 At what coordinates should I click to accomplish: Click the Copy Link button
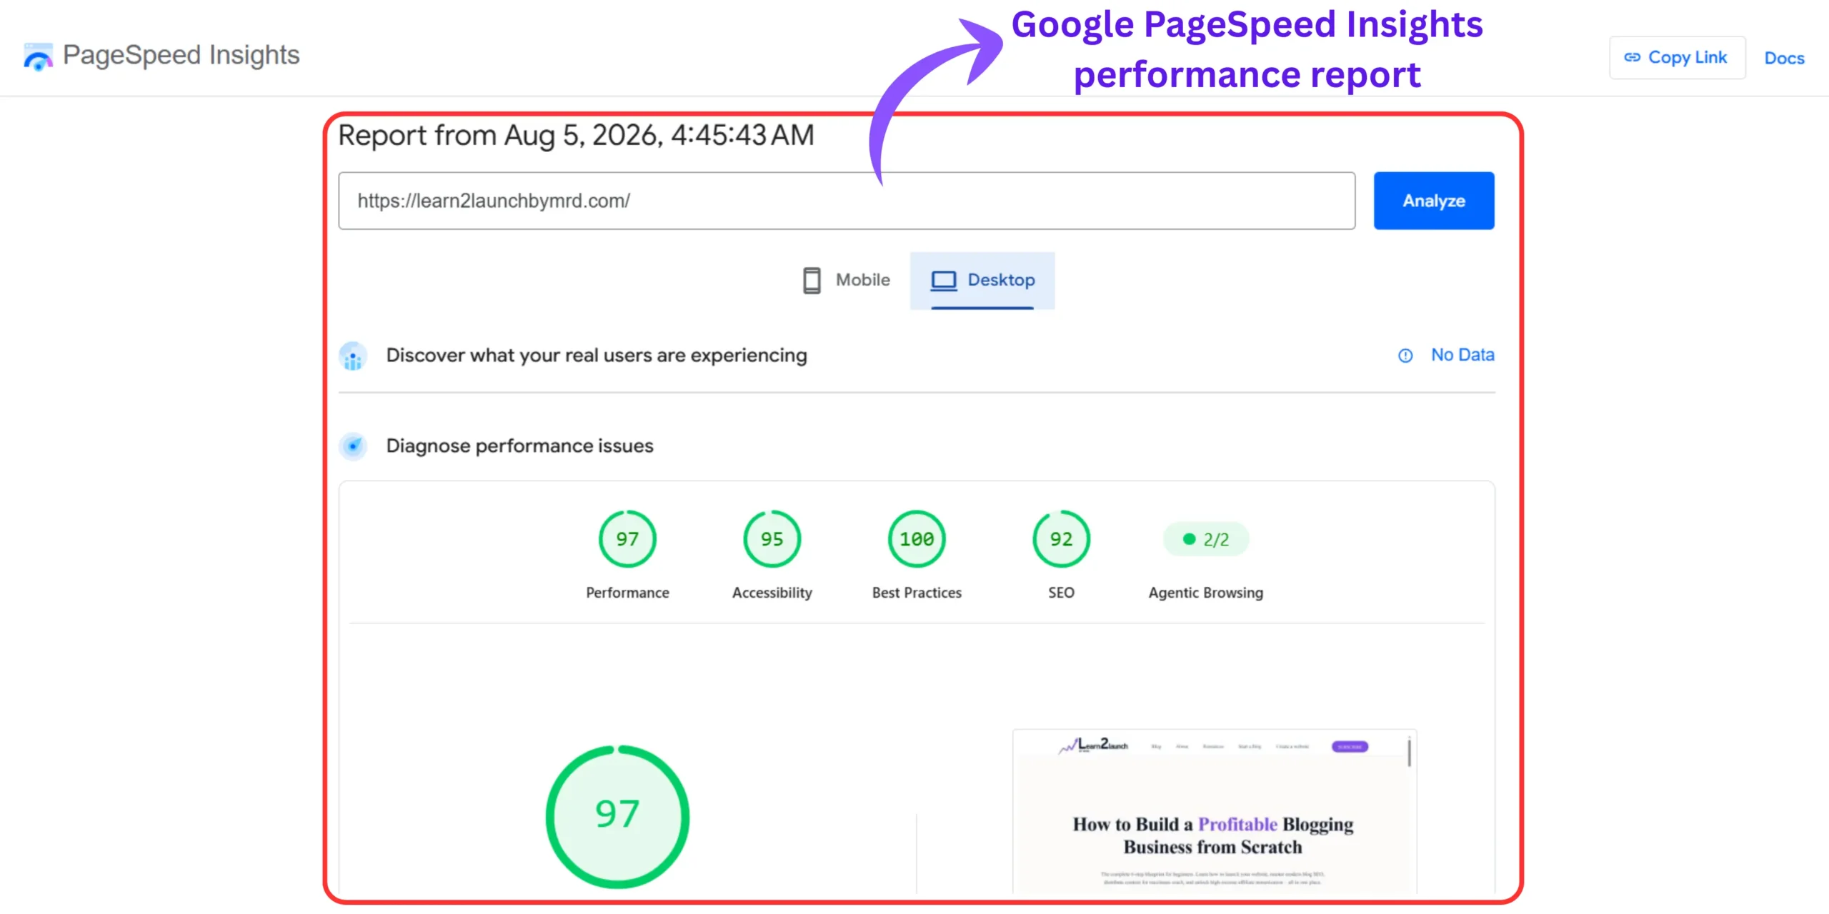[1677, 57]
